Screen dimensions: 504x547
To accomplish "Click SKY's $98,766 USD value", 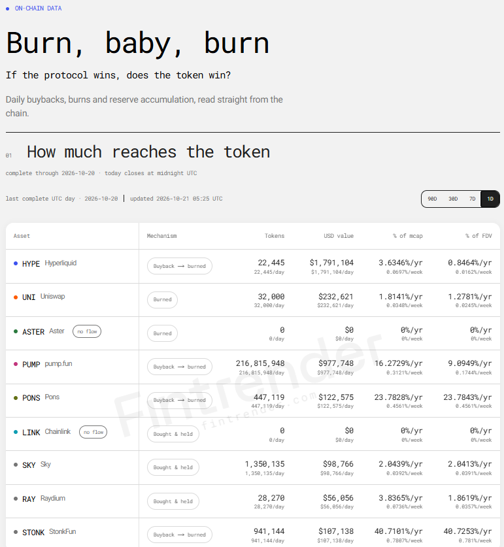I will pos(338,464).
